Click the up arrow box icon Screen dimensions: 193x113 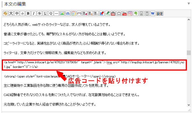tap(147, 13)
